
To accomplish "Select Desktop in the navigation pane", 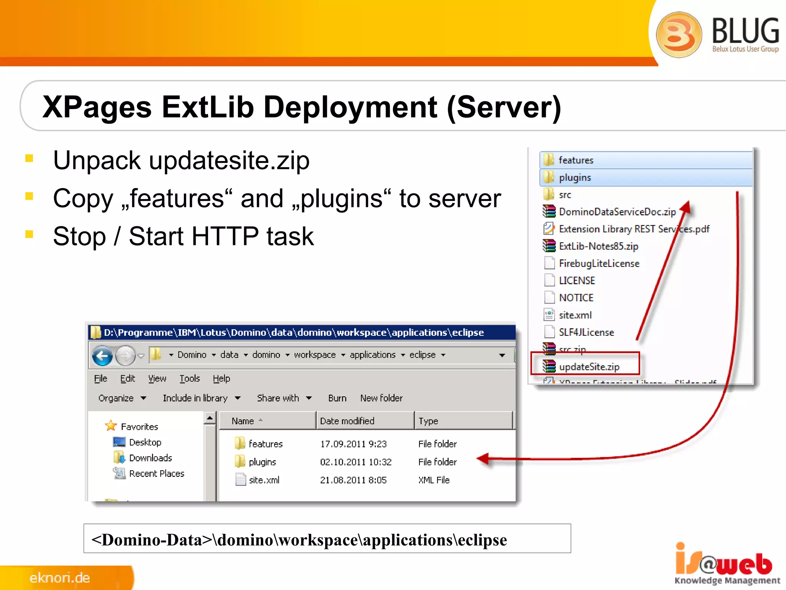I will pos(145,442).
